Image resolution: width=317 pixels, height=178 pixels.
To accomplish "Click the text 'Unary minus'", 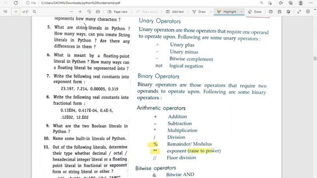I will (184, 52).
